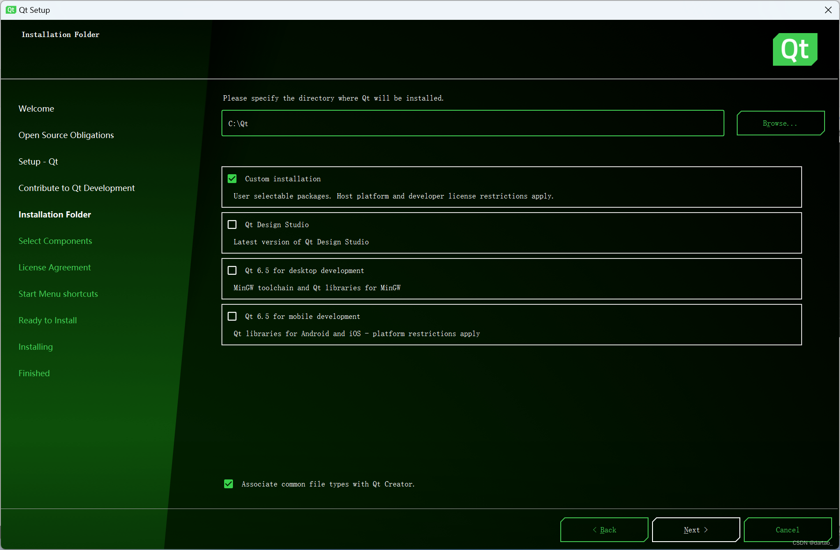840x550 pixels.
Task: Check Qt 6.5 for desktop development
Action: [x=232, y=270]
